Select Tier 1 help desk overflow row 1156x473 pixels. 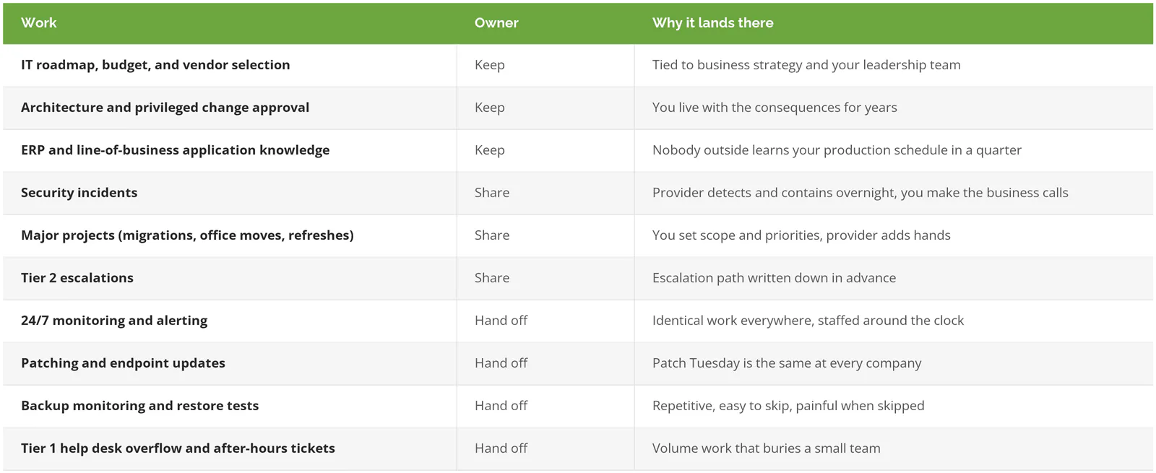pos(578,448)
